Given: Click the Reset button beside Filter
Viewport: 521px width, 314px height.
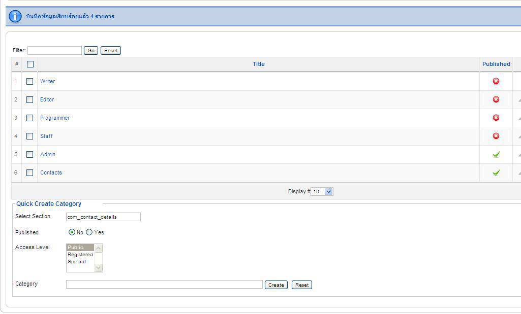Looking at the screenshot, I should coord(111,50).
